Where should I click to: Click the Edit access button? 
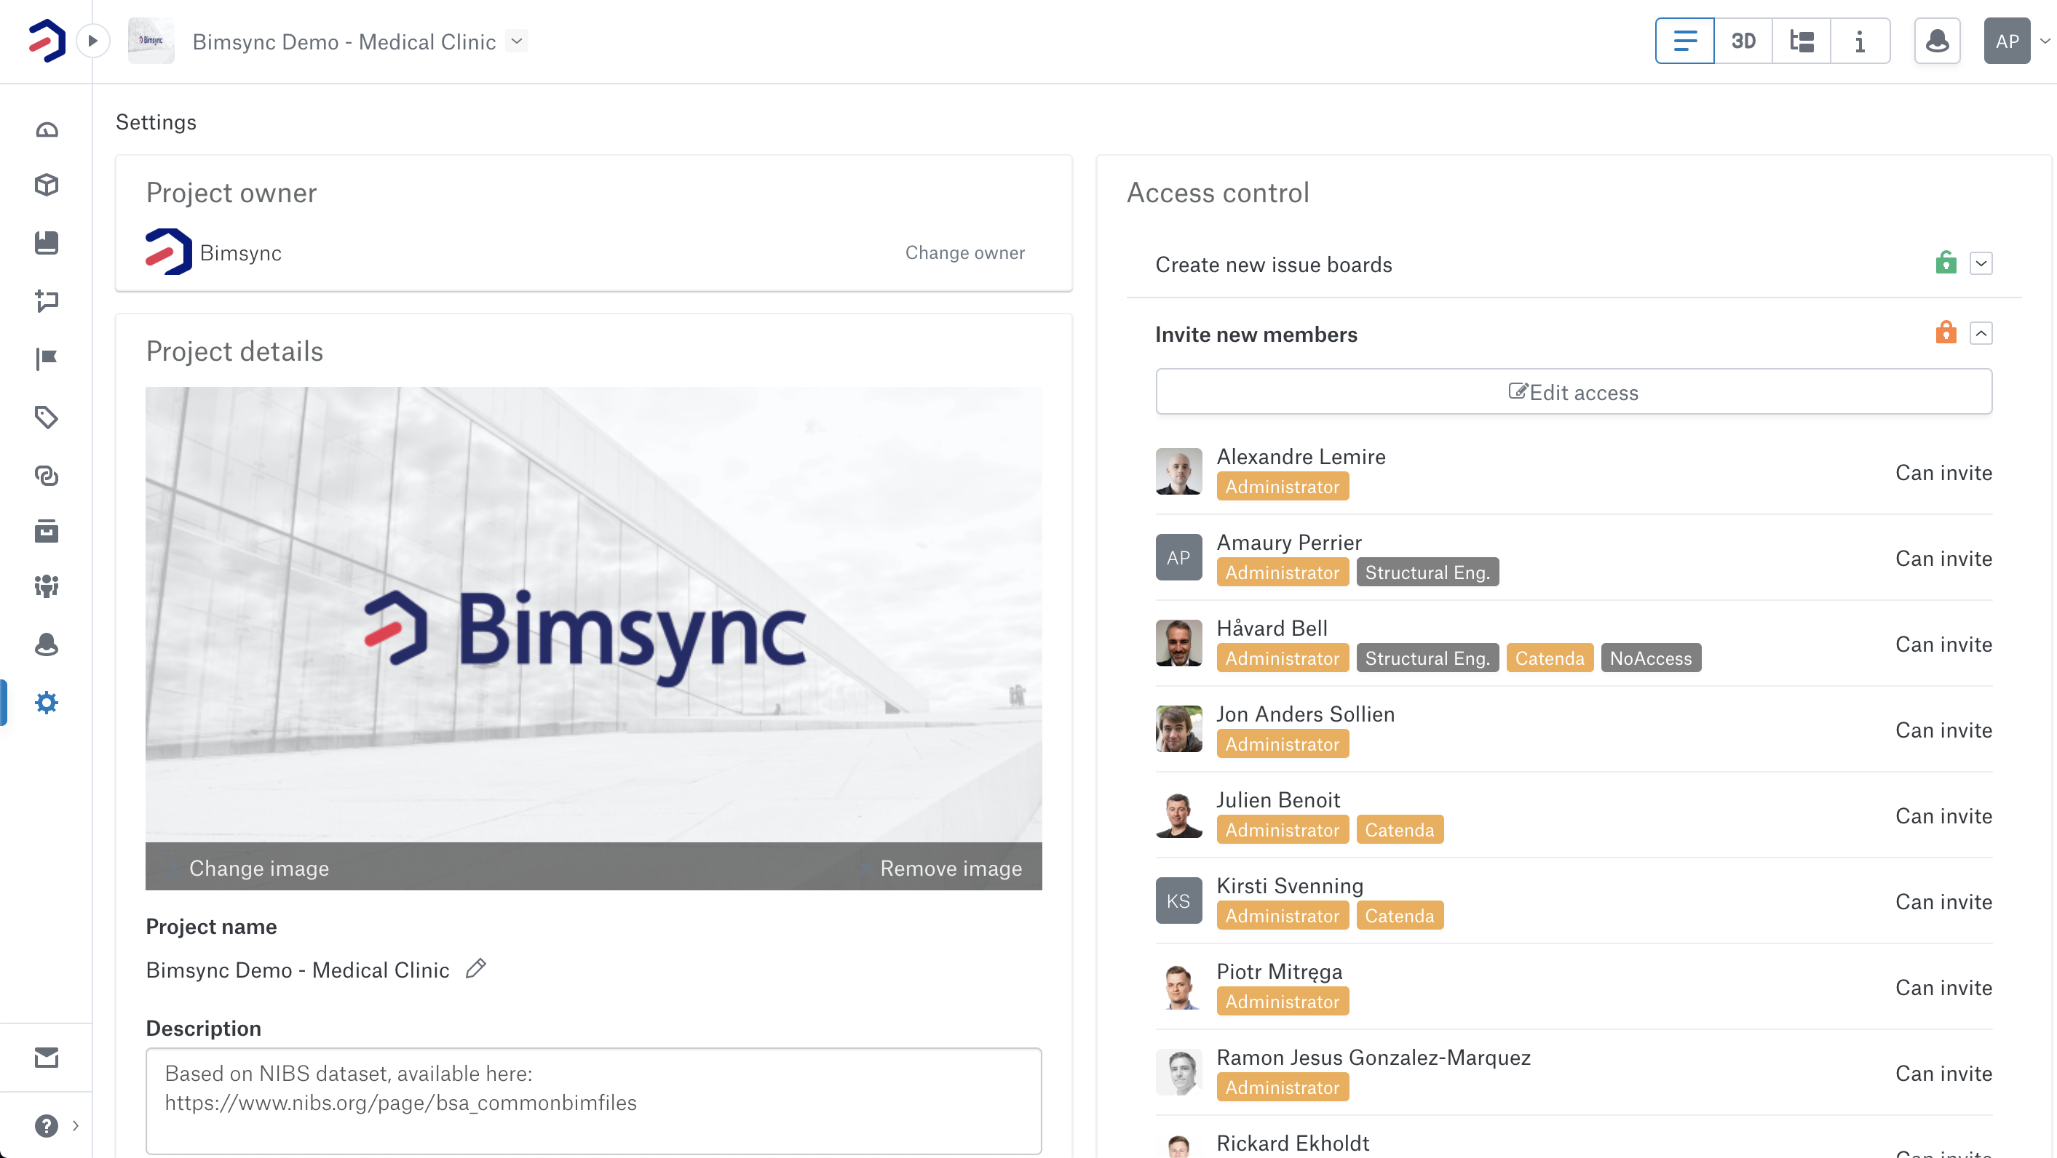point(1574,392)
